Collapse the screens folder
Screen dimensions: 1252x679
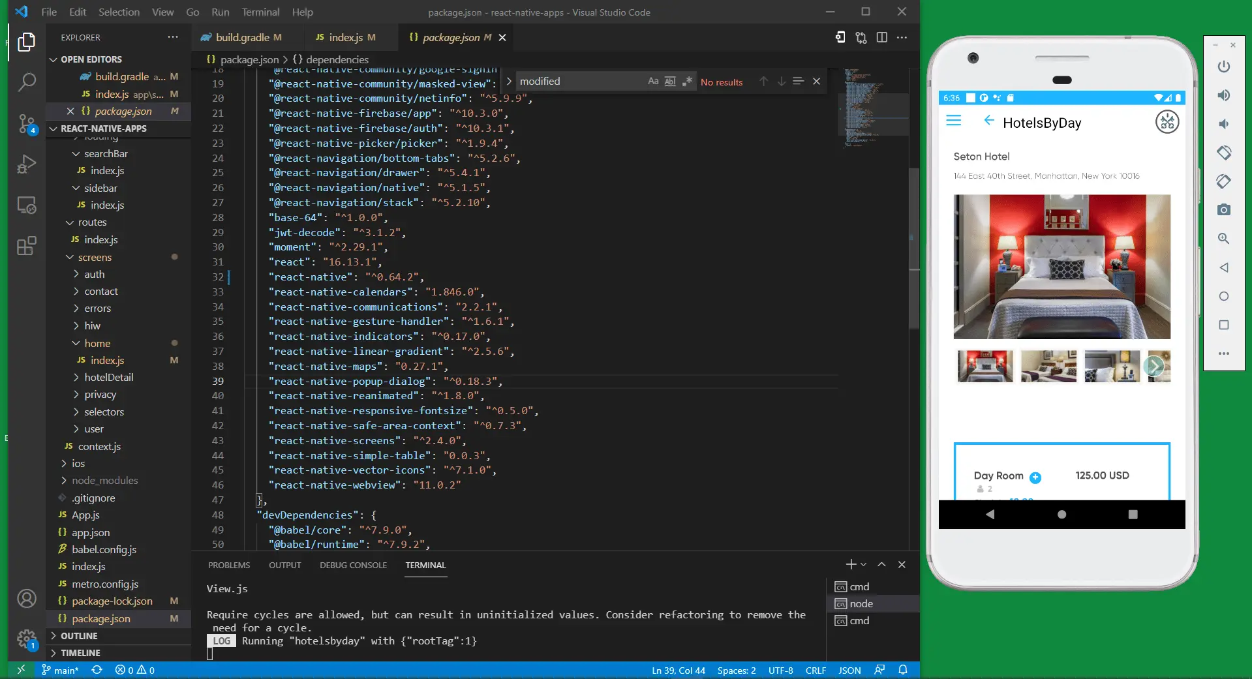click(94, 258)
